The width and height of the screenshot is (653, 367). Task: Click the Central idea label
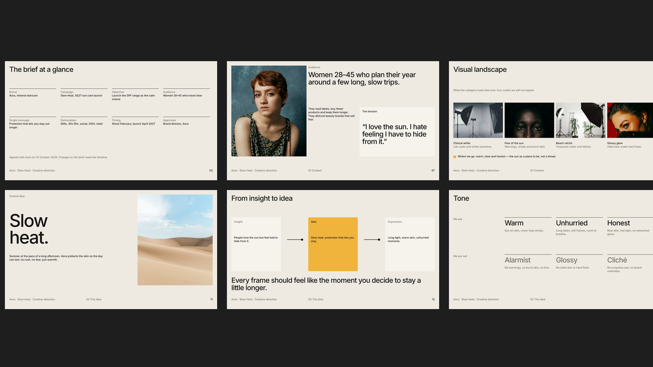(17, 196)
